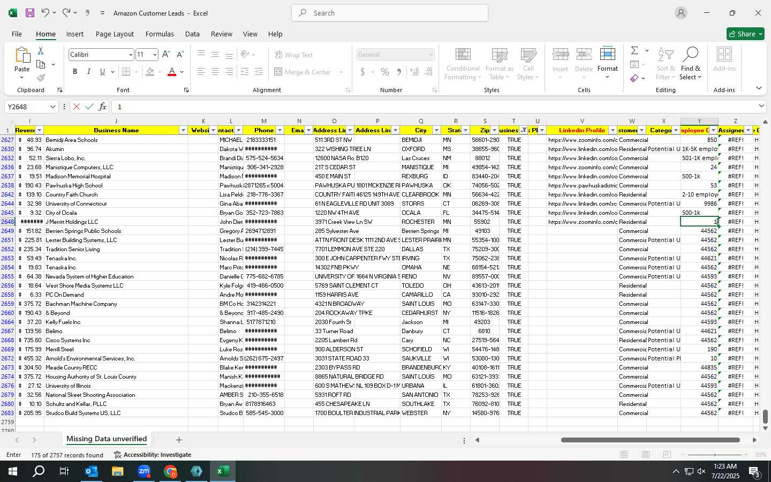This screenshot has height=482, width=771.
Task: Switch to Page Layout view
Action: tap(645, 455)
